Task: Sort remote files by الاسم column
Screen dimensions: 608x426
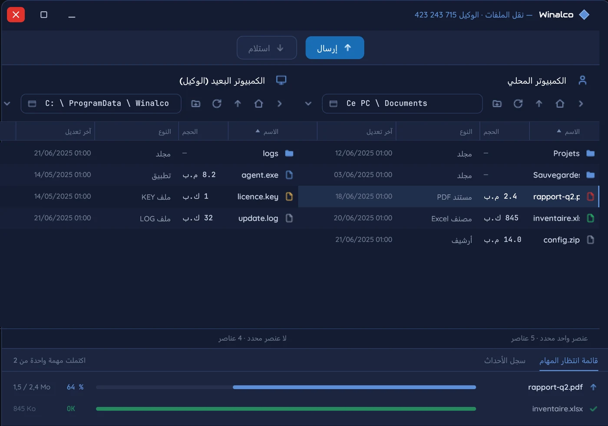Action: point(272,132)
